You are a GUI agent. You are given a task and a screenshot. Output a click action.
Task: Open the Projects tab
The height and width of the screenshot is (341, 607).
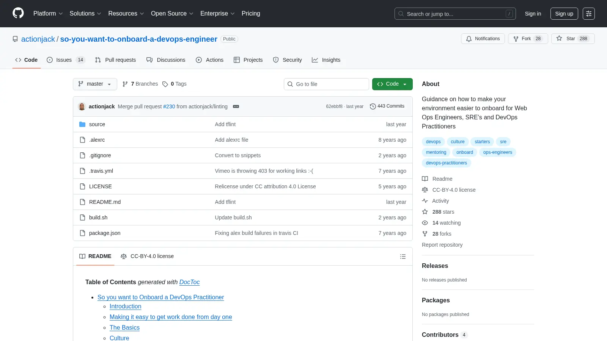pos(248,60)
